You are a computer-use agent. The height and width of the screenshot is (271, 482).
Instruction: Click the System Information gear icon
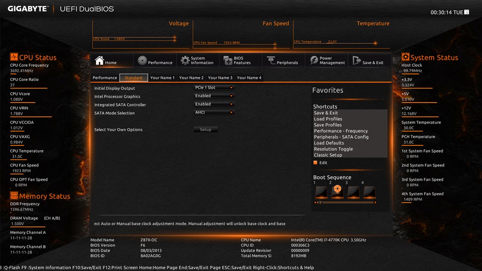tap(185, 61)
